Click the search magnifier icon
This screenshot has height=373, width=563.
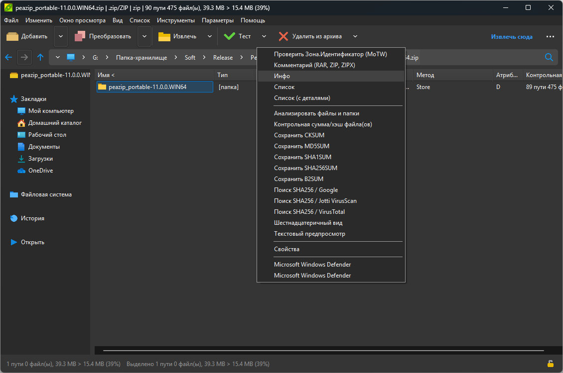coord(549,57)
